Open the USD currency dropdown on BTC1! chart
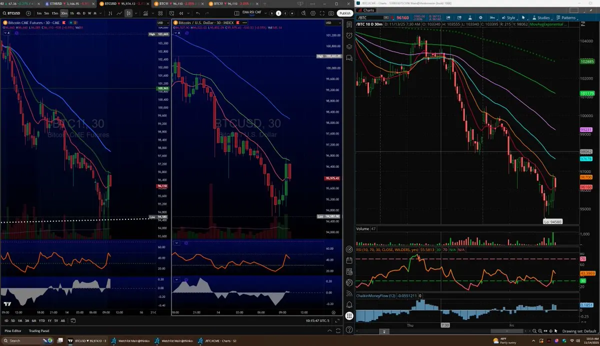The width and height of the screenshot is (600, 346). pos(161,23)
